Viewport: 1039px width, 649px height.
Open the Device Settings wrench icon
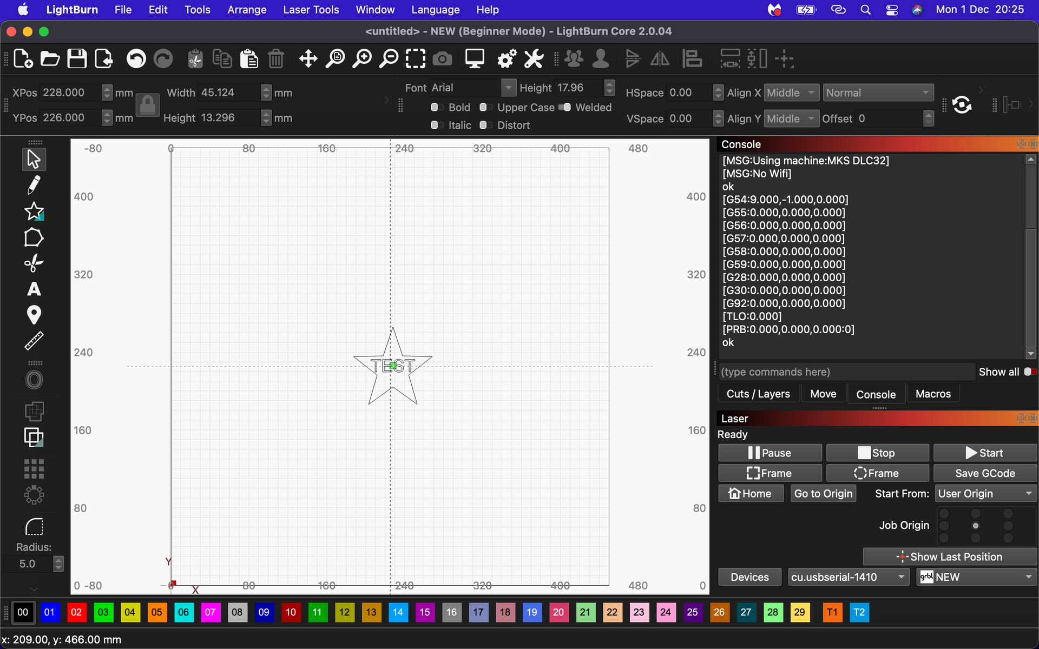[x=534, y=58]
